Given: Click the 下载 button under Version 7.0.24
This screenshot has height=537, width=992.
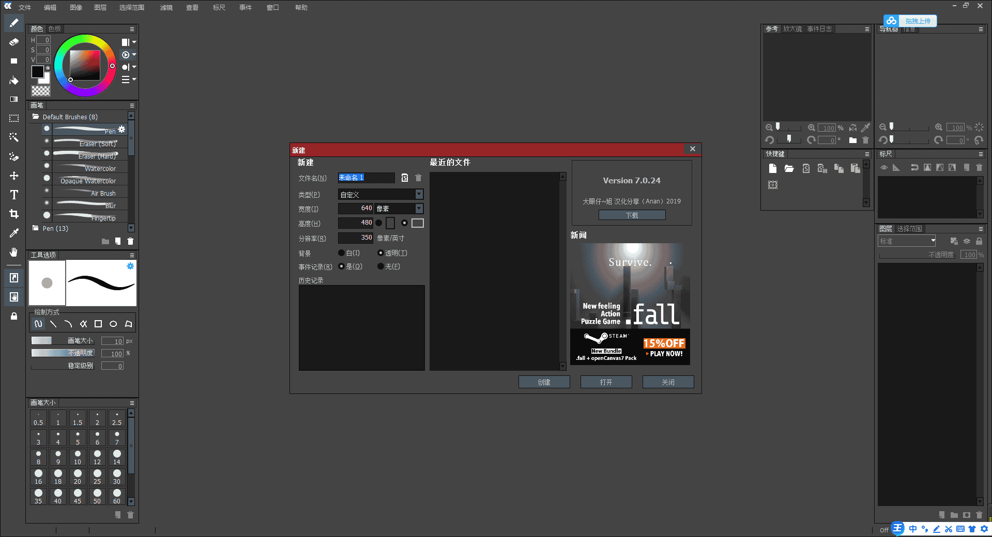Looking at the screenshot, I should [x=631, y=215].
